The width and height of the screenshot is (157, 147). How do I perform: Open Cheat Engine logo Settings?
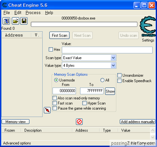coord(148,26)
